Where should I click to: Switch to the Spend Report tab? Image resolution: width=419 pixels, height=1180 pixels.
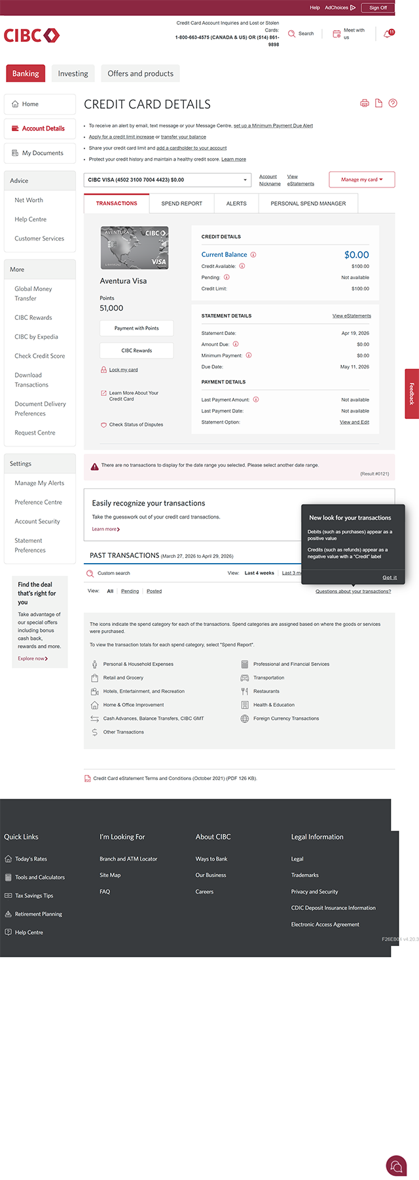[x=182, y=203]
